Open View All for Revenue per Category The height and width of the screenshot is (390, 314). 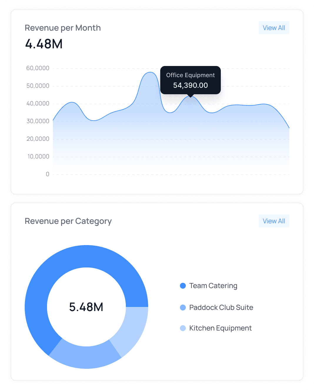274,221
